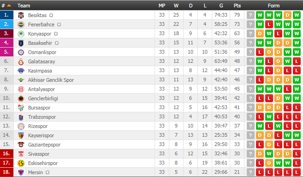Screen dimensions: 303x177
Task: Click the Galatasaray club crest
Action: (x=21, y=61)
